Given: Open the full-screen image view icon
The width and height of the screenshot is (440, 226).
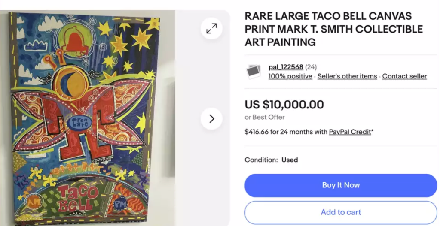Looking at the screenshot, I should [x=211, y=29].
